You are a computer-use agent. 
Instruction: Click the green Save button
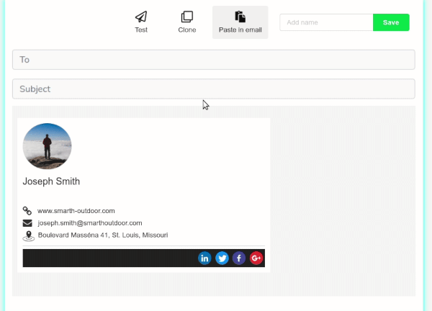pyautogui.click(x=391, y=22)
